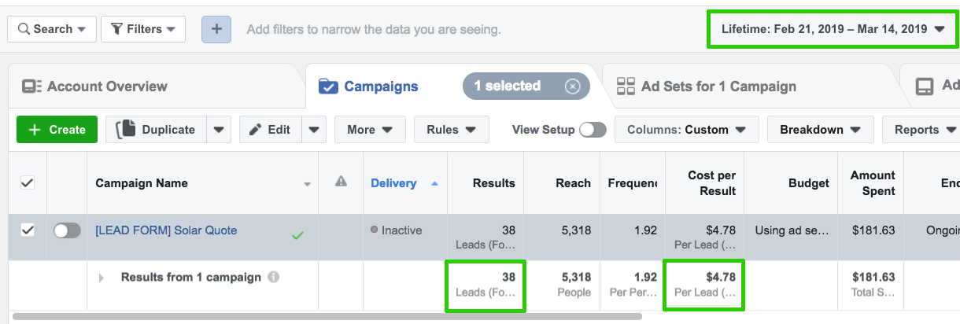Viewport: 960px width, 324px height.
Task: Open the Edit dropdown arrow
Action: coord(313,130)
